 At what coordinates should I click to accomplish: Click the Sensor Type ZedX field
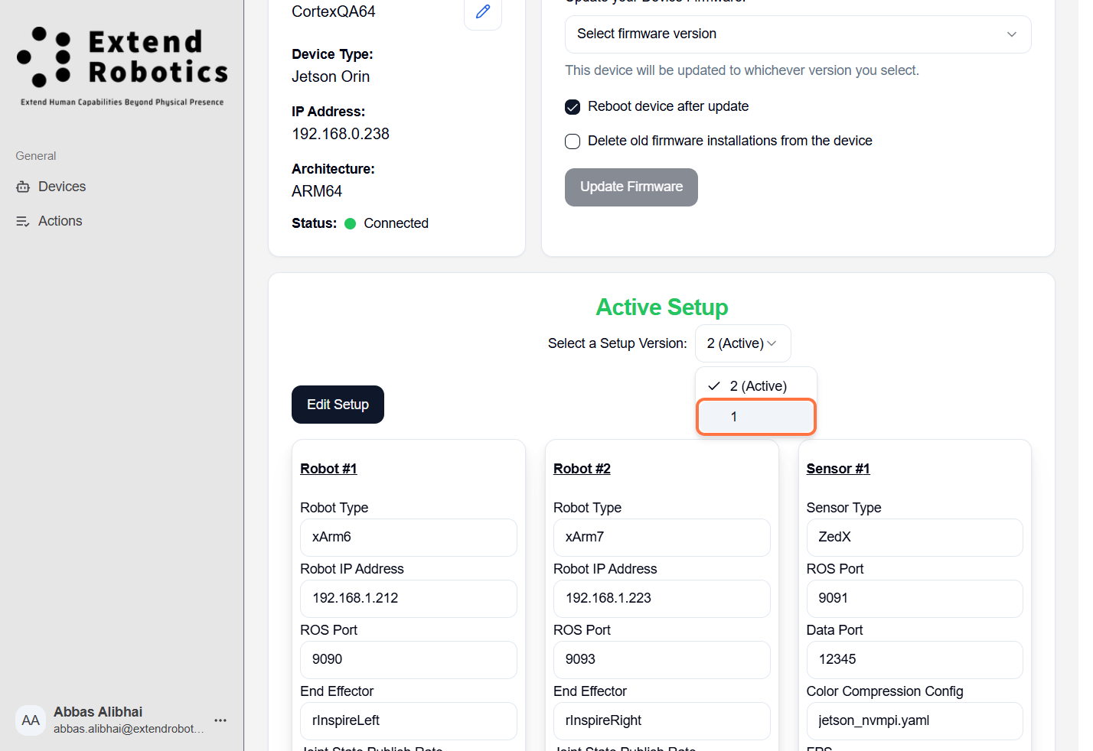coord(914,537)
